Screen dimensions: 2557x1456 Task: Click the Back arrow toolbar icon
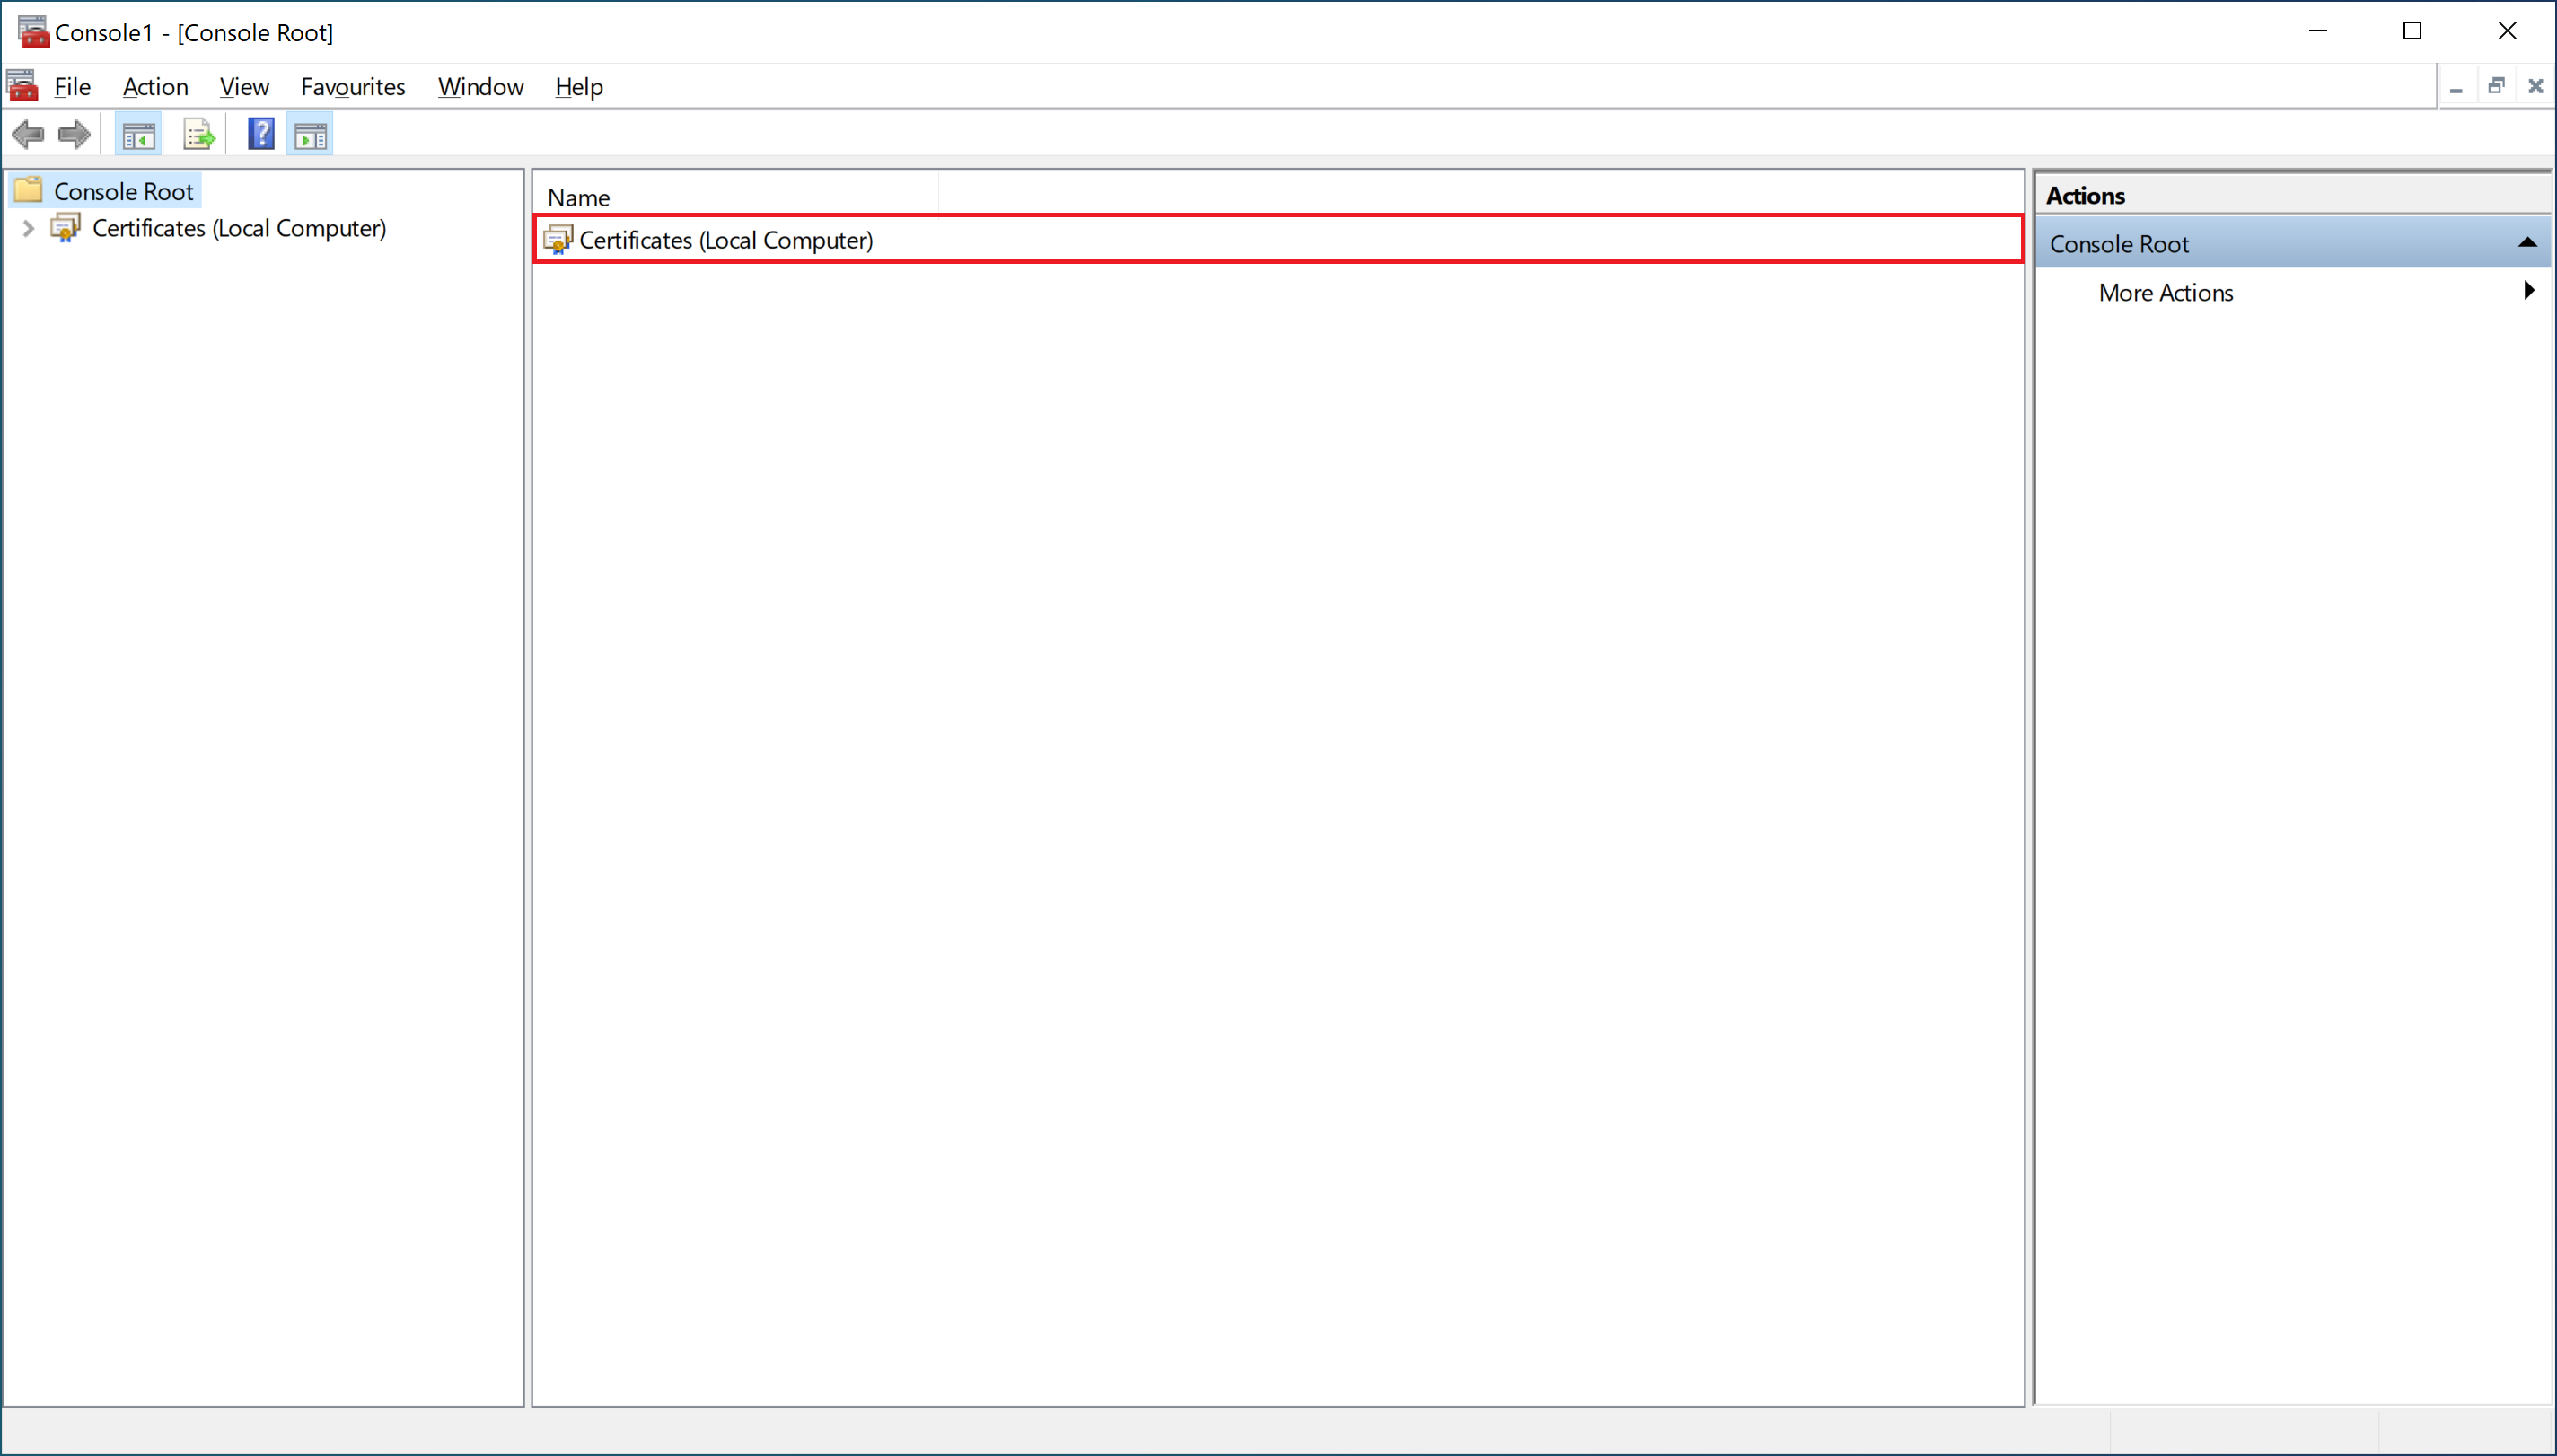(x=28, y=134)
